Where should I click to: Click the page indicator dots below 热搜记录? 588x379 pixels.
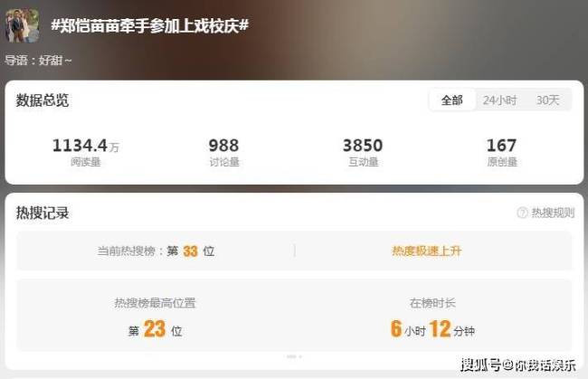pyautogui.click(x=294, y=356)
